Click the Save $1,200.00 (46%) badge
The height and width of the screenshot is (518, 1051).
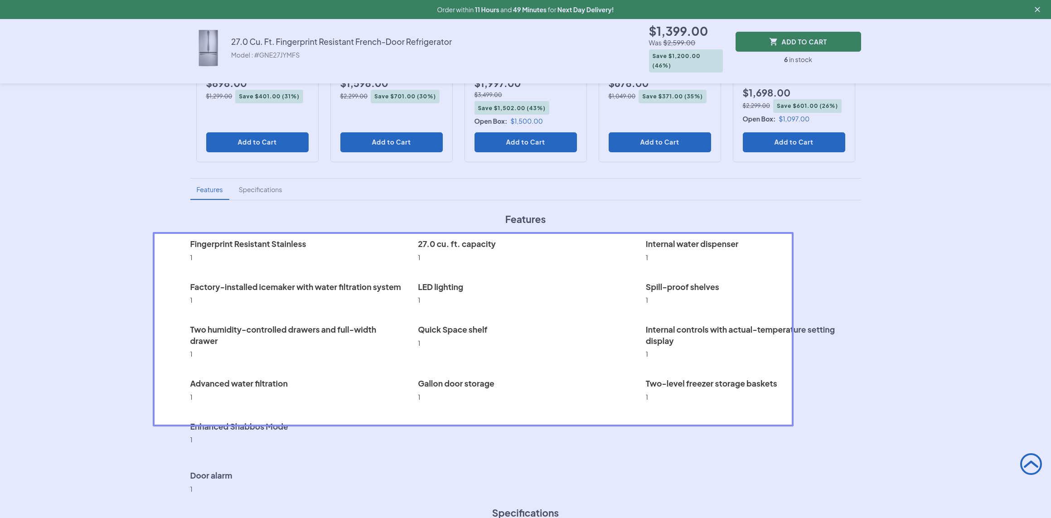coord(685,61)
